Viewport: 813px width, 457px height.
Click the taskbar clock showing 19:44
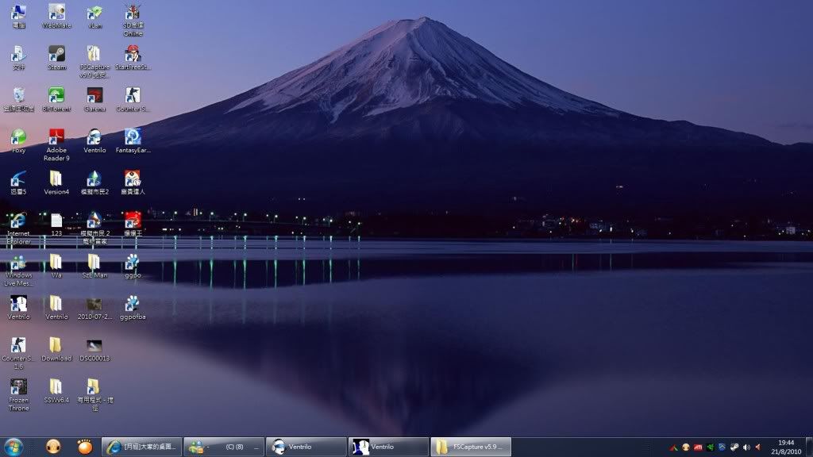786,447
